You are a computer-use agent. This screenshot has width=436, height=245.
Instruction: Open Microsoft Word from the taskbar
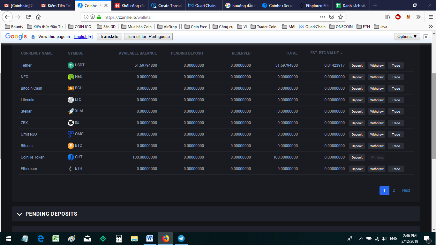tap(150, 238)
